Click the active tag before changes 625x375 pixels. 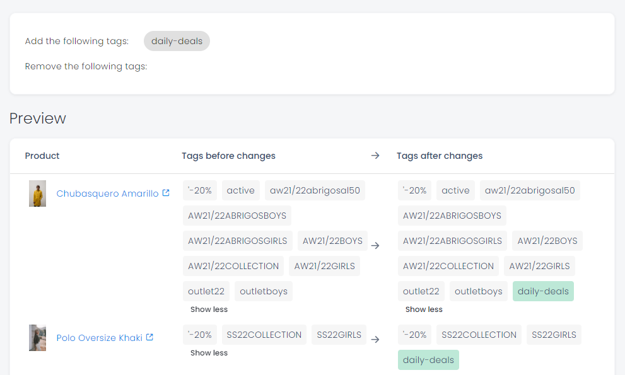[x=241, y=190]
